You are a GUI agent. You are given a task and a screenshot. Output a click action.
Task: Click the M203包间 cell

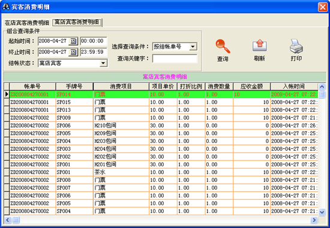click(121, 141)
